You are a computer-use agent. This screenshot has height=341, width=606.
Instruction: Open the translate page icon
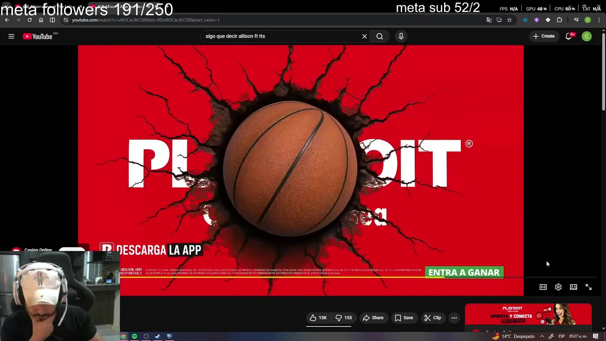point(489,20)
